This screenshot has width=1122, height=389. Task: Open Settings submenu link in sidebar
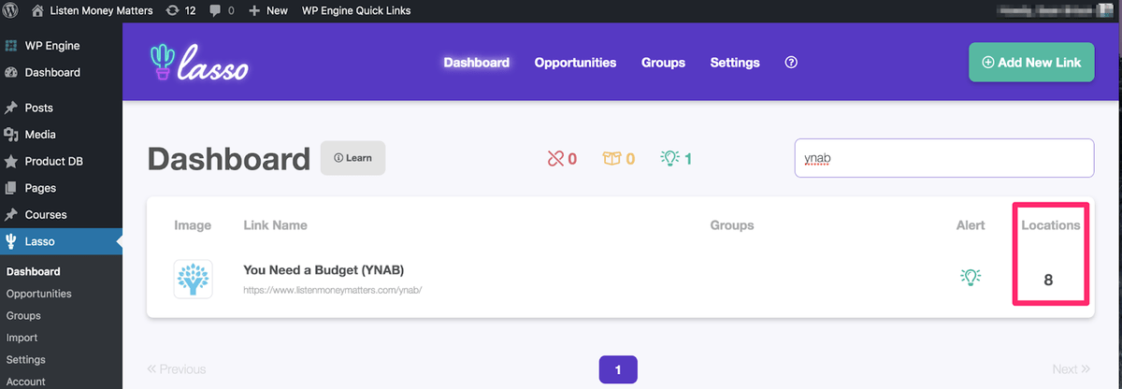pyautogui.click(x=25, y=360)
